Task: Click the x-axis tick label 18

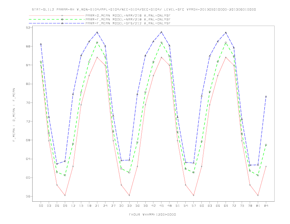Action: (89, 206)
